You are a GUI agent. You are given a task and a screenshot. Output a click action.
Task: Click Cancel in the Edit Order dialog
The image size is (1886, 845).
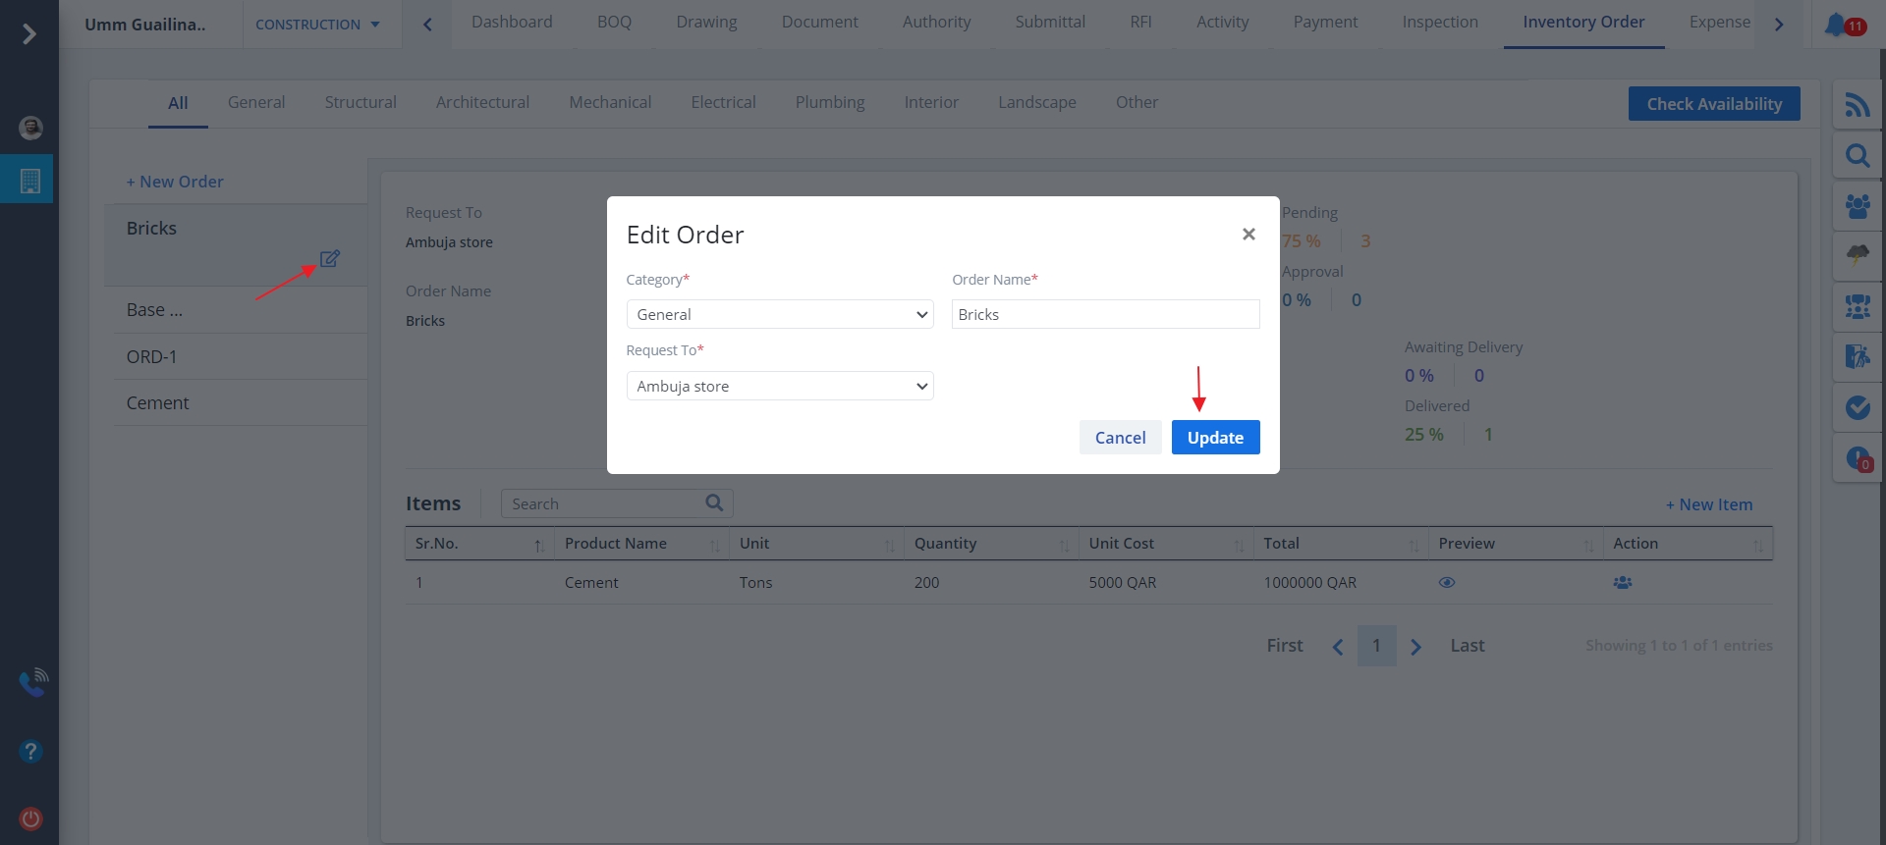click(x=1120, y=438)
